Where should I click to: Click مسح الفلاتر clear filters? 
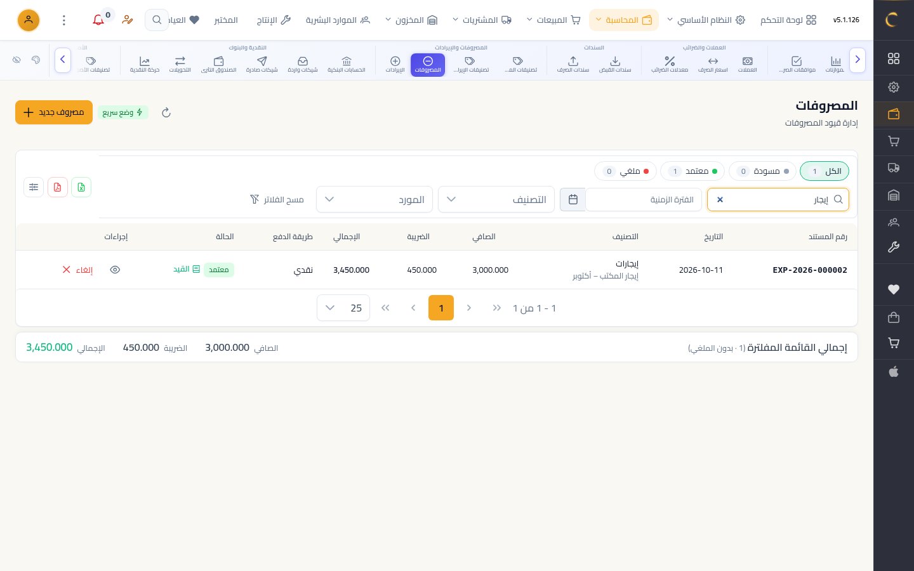point(277,199)
